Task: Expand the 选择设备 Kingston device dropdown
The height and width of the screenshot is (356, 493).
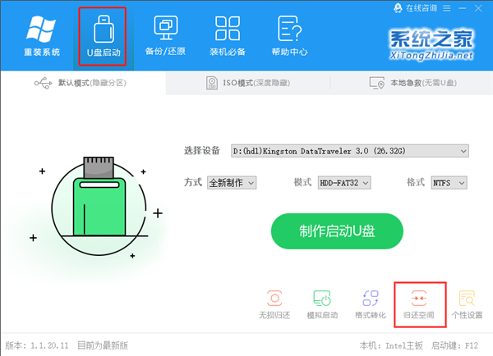Action: [350, 151]
